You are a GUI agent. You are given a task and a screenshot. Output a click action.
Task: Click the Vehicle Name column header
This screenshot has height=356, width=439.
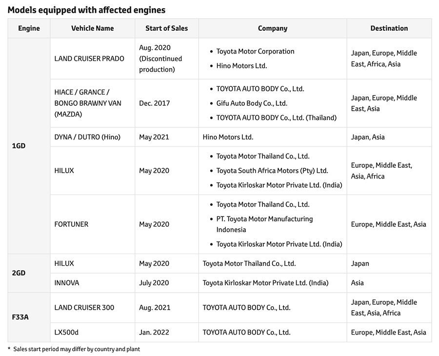coord(93,28)
